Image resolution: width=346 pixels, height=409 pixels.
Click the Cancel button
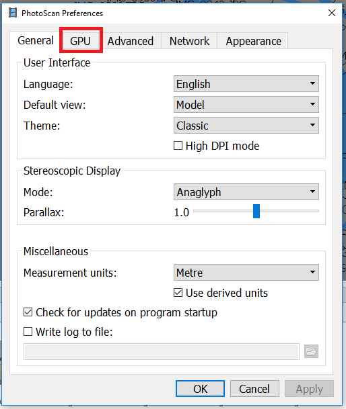[x=254, y=389]
